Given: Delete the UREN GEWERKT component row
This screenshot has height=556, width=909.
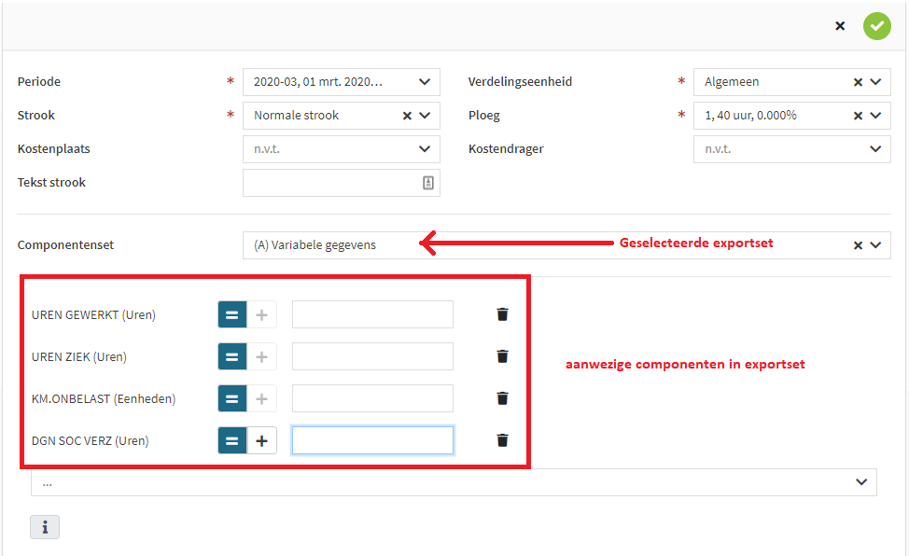Looking at the screenshot, I should point(502,314).
